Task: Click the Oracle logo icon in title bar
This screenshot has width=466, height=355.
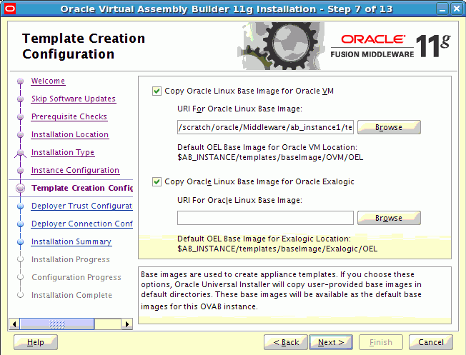Action: tap(10, 9)
